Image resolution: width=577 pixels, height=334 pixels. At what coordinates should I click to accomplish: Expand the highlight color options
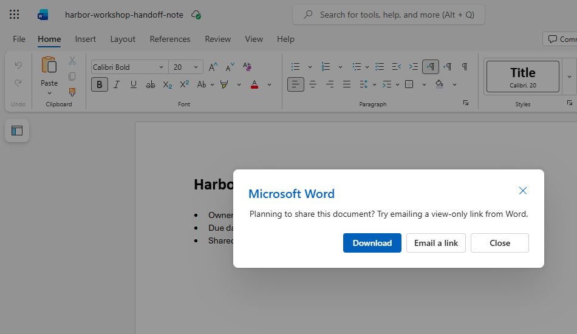(239, 84)
